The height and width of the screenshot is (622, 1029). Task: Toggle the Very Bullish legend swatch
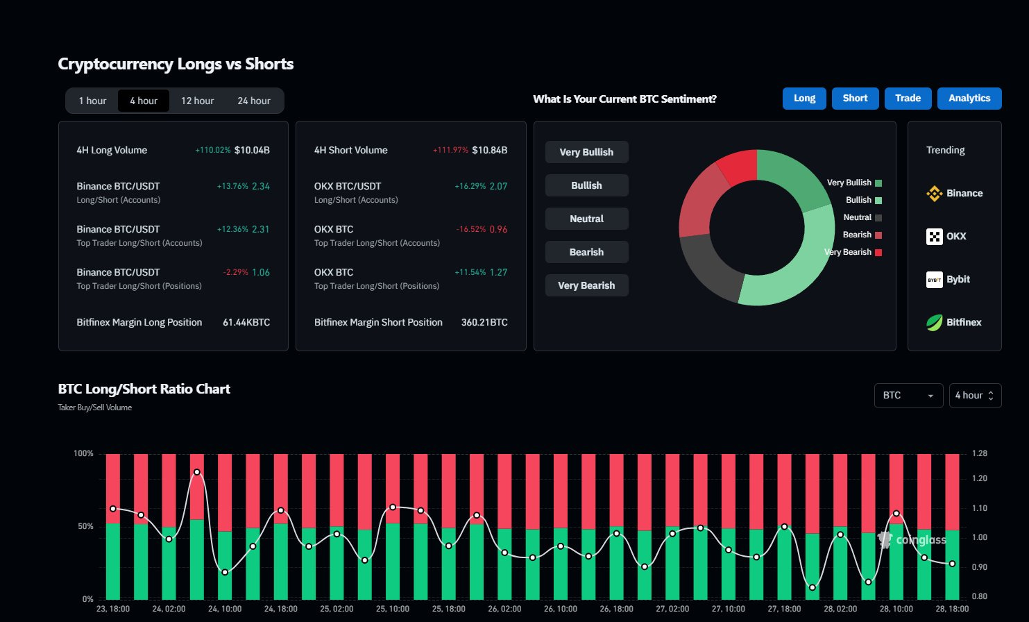(x=878, y=183)
